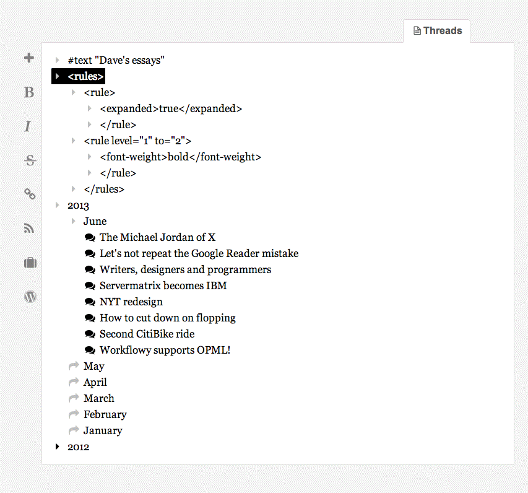Collapse the selected <rules> node
The width and height of the screenshot is (528, 493).
click(x=58, y=76)
